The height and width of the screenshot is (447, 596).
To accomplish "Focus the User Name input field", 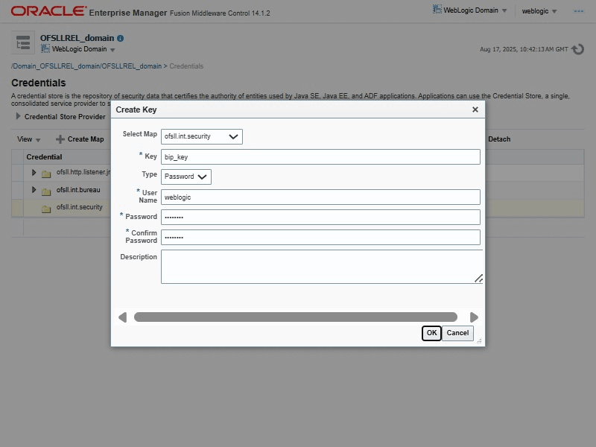I will (x=320, y=197).
